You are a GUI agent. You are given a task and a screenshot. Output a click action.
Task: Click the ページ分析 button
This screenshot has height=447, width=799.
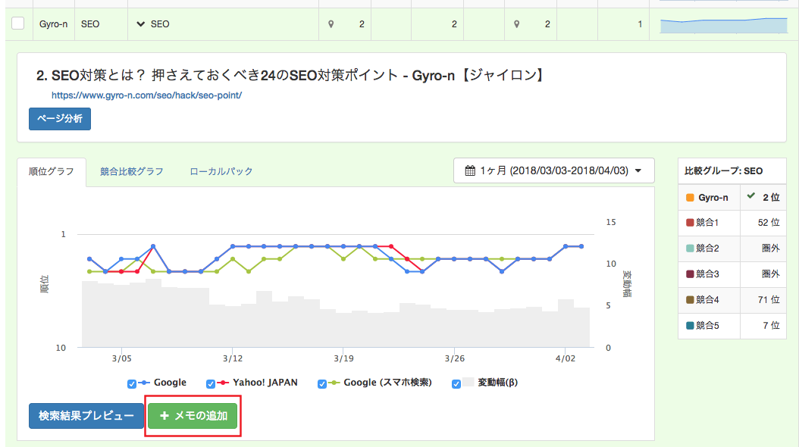click(60, 119)
